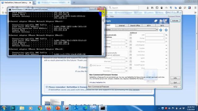Enable the System checkbox

click(x=131, y=48)
